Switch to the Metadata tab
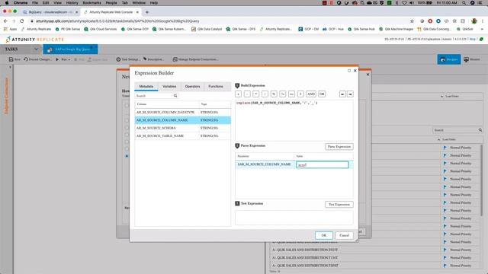 pyautogui.click(x=146, y=86)
